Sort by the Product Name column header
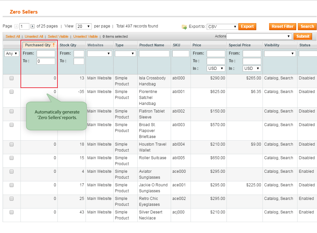This screenshot has width=317, height=233. pos(152,45)
